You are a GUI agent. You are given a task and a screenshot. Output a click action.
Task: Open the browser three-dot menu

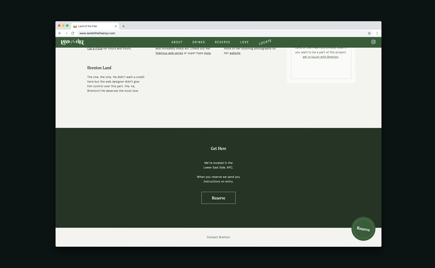tap(377, 33)
